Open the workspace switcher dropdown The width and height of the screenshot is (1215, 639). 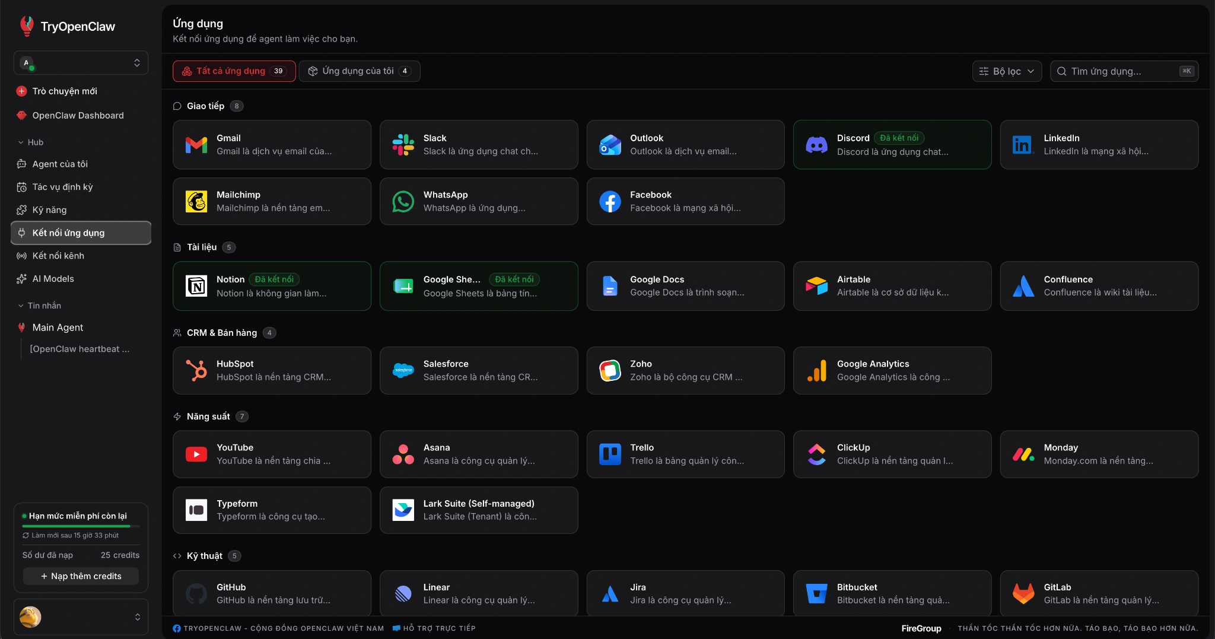[x=81, y=63]
